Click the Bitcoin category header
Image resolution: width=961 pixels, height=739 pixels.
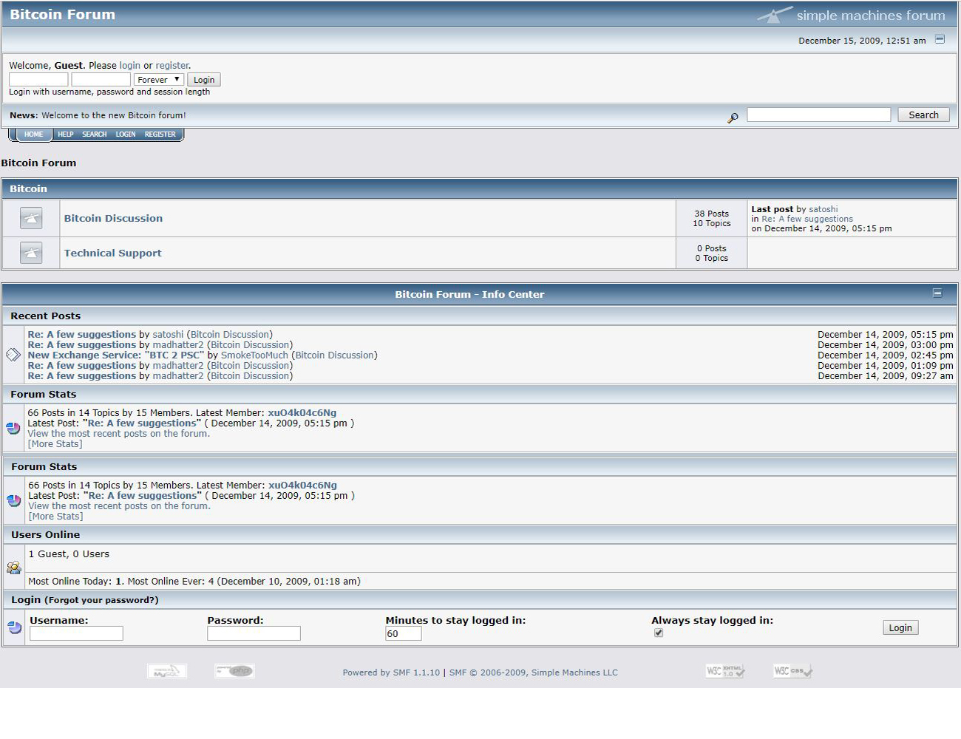(x=28, y=188)
